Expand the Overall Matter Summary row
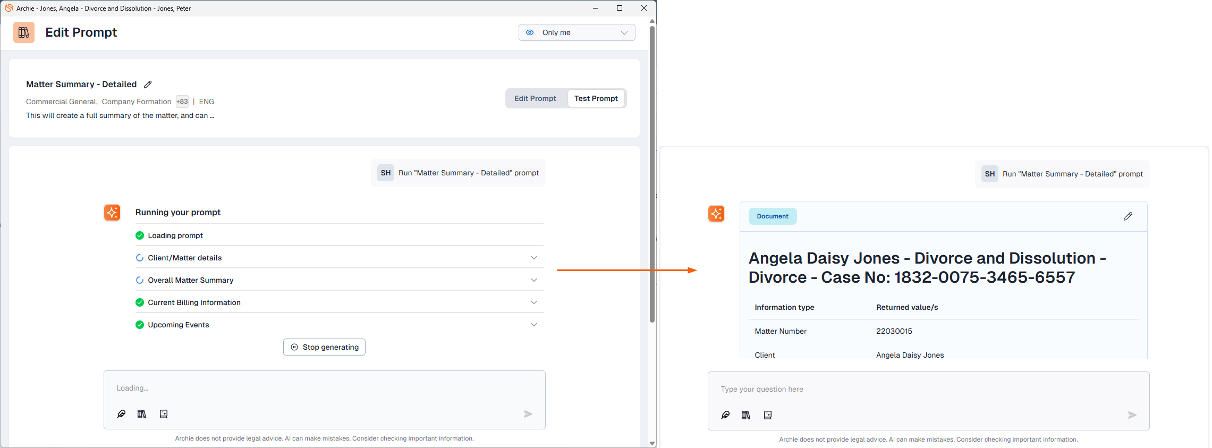Image resolution: width=1212 pixels, height=448 pixels. point(533,280)
